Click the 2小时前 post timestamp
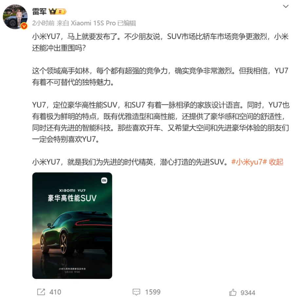This screenshot has height=297, width=295. tap(43, 23)
